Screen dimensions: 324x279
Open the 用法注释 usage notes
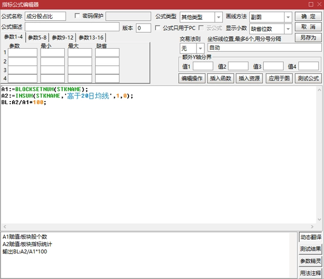click(x=310, y=273)
